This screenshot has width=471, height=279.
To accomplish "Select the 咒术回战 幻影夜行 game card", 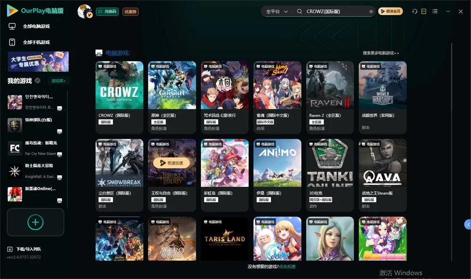I will tap(225, 98).
